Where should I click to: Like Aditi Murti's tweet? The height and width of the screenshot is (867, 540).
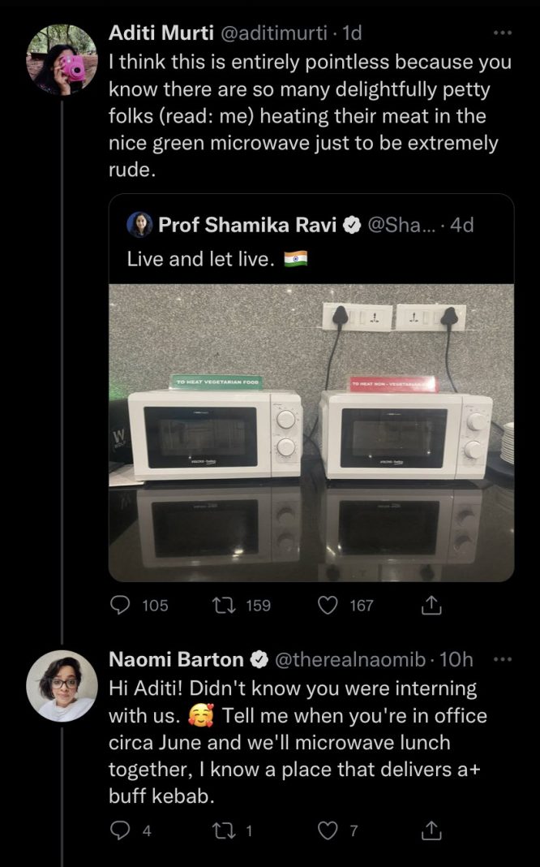(328, 605)
